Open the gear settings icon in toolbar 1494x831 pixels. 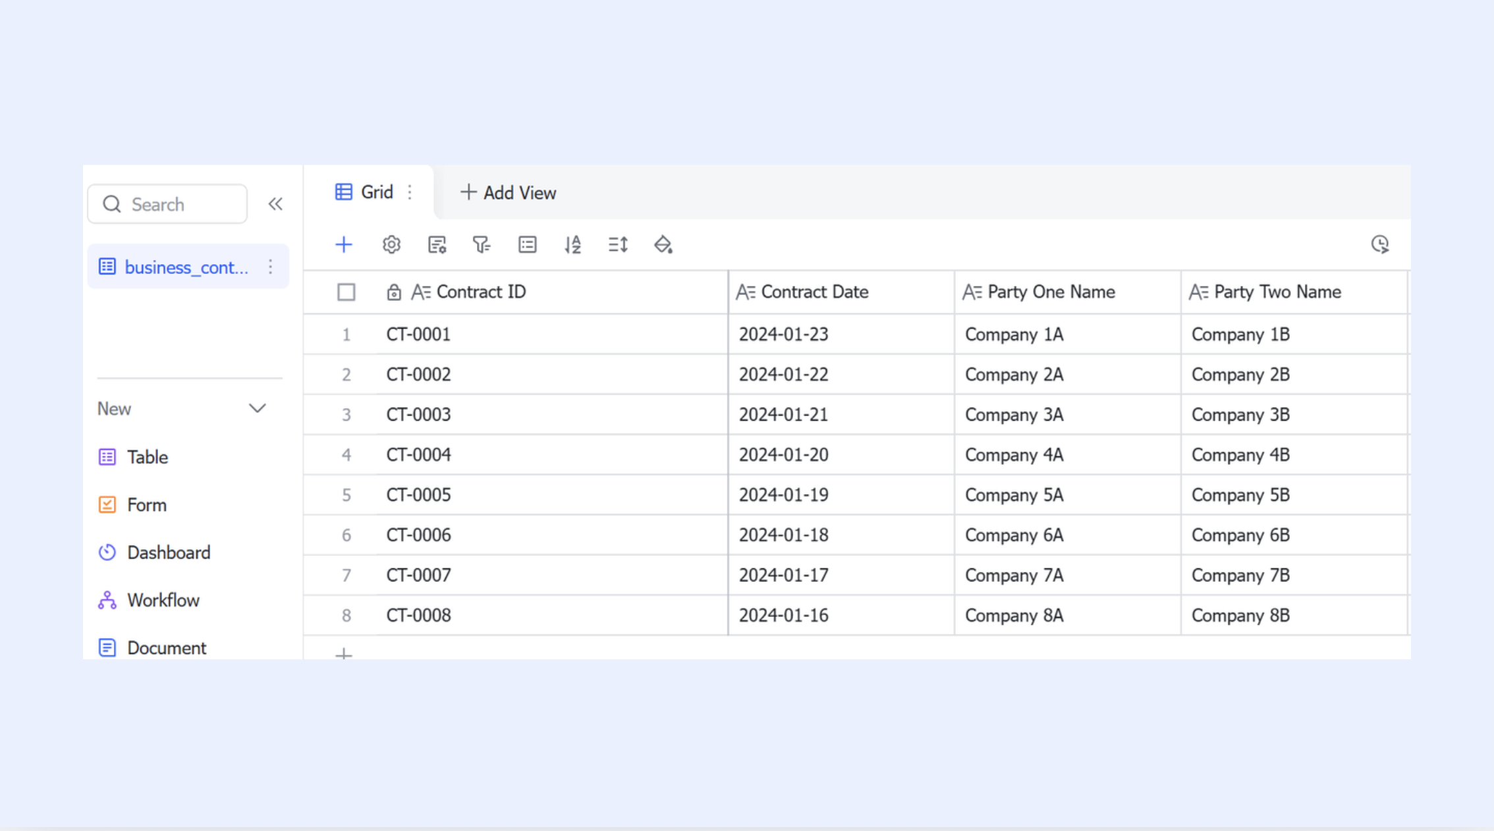391,245
